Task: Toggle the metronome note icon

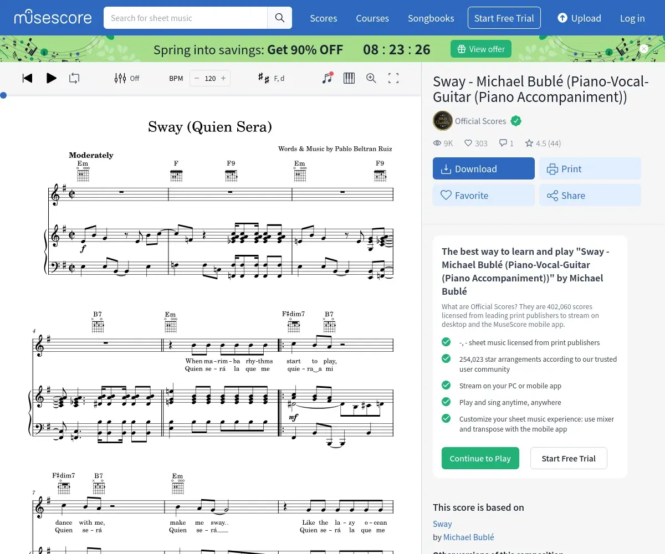Action: click(x=328, y=78)
